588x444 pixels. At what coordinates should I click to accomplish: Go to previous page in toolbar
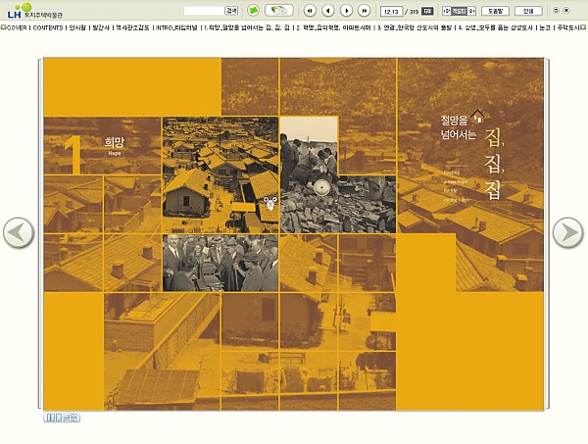(328, 11)
